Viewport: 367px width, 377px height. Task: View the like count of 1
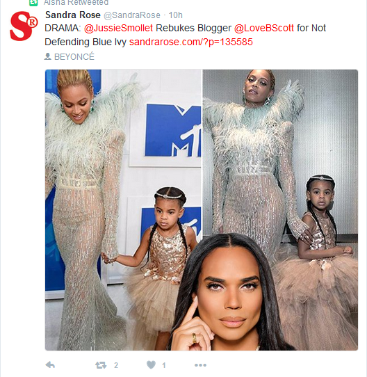(x=164, y=365)
